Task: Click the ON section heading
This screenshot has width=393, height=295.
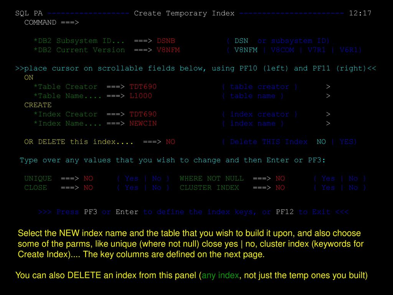Action: (x=29, y=78)
